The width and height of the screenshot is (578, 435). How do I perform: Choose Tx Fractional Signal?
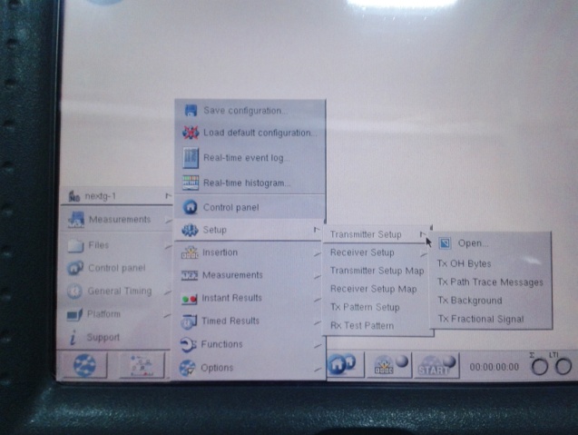(x=490, y=319)
